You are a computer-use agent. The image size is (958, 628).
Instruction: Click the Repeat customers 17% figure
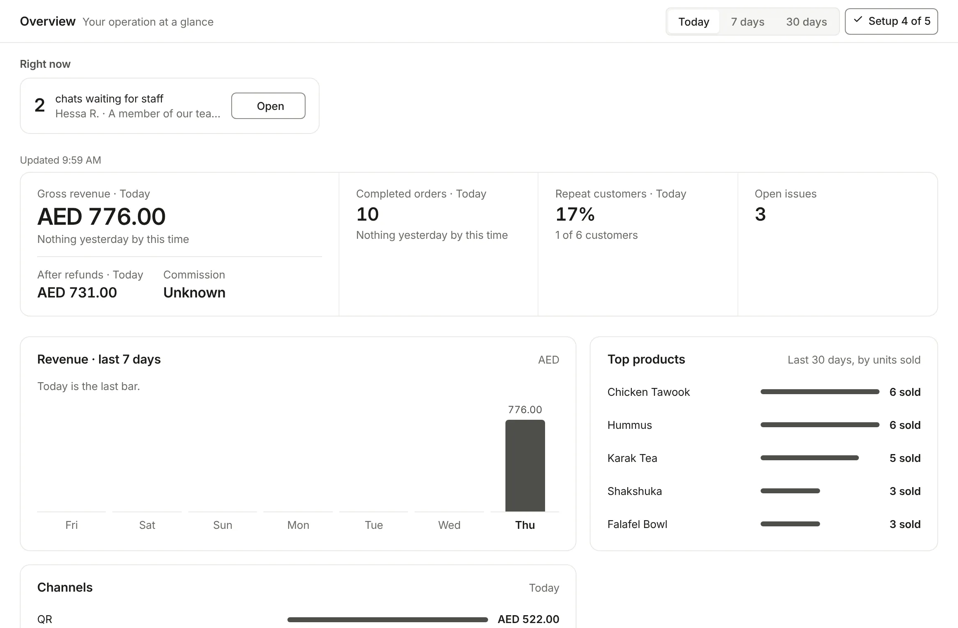[575, 214]
